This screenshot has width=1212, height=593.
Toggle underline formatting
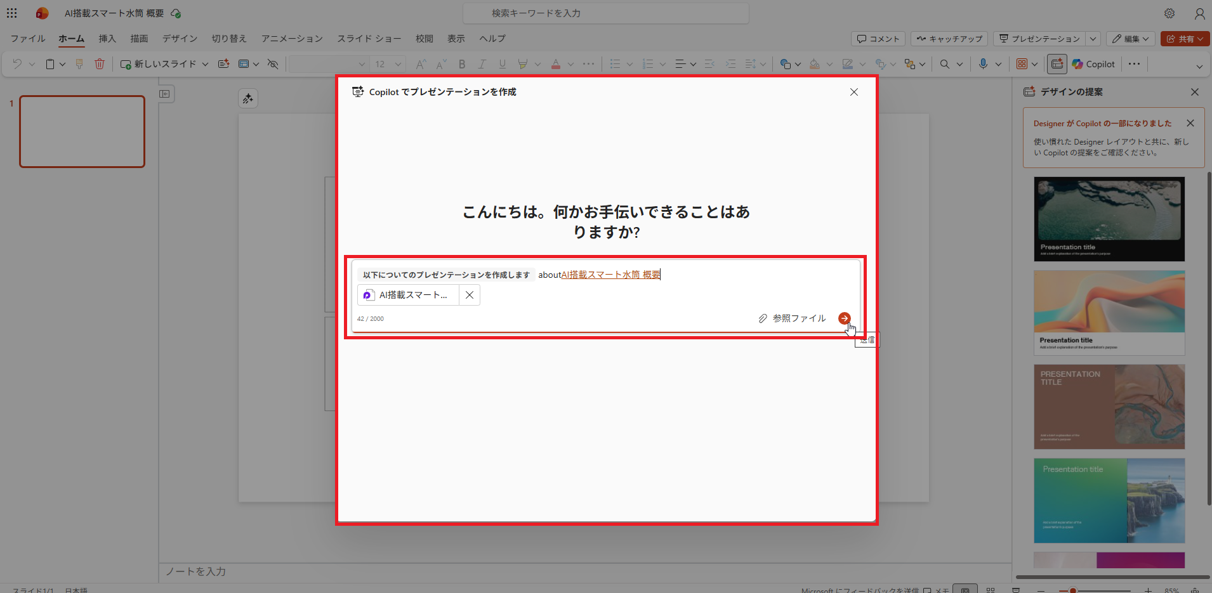[x=503, y=63]
